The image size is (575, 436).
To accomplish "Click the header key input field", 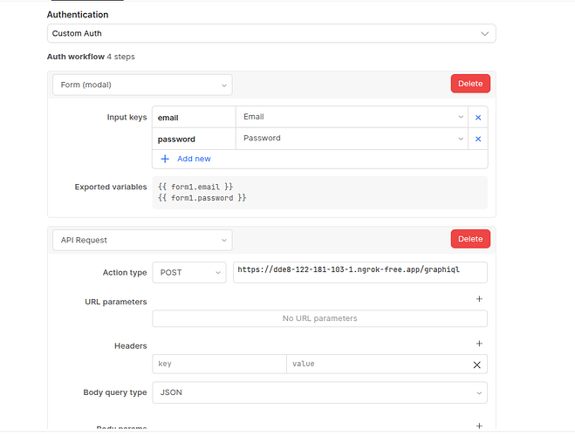I will pos(219,364).
